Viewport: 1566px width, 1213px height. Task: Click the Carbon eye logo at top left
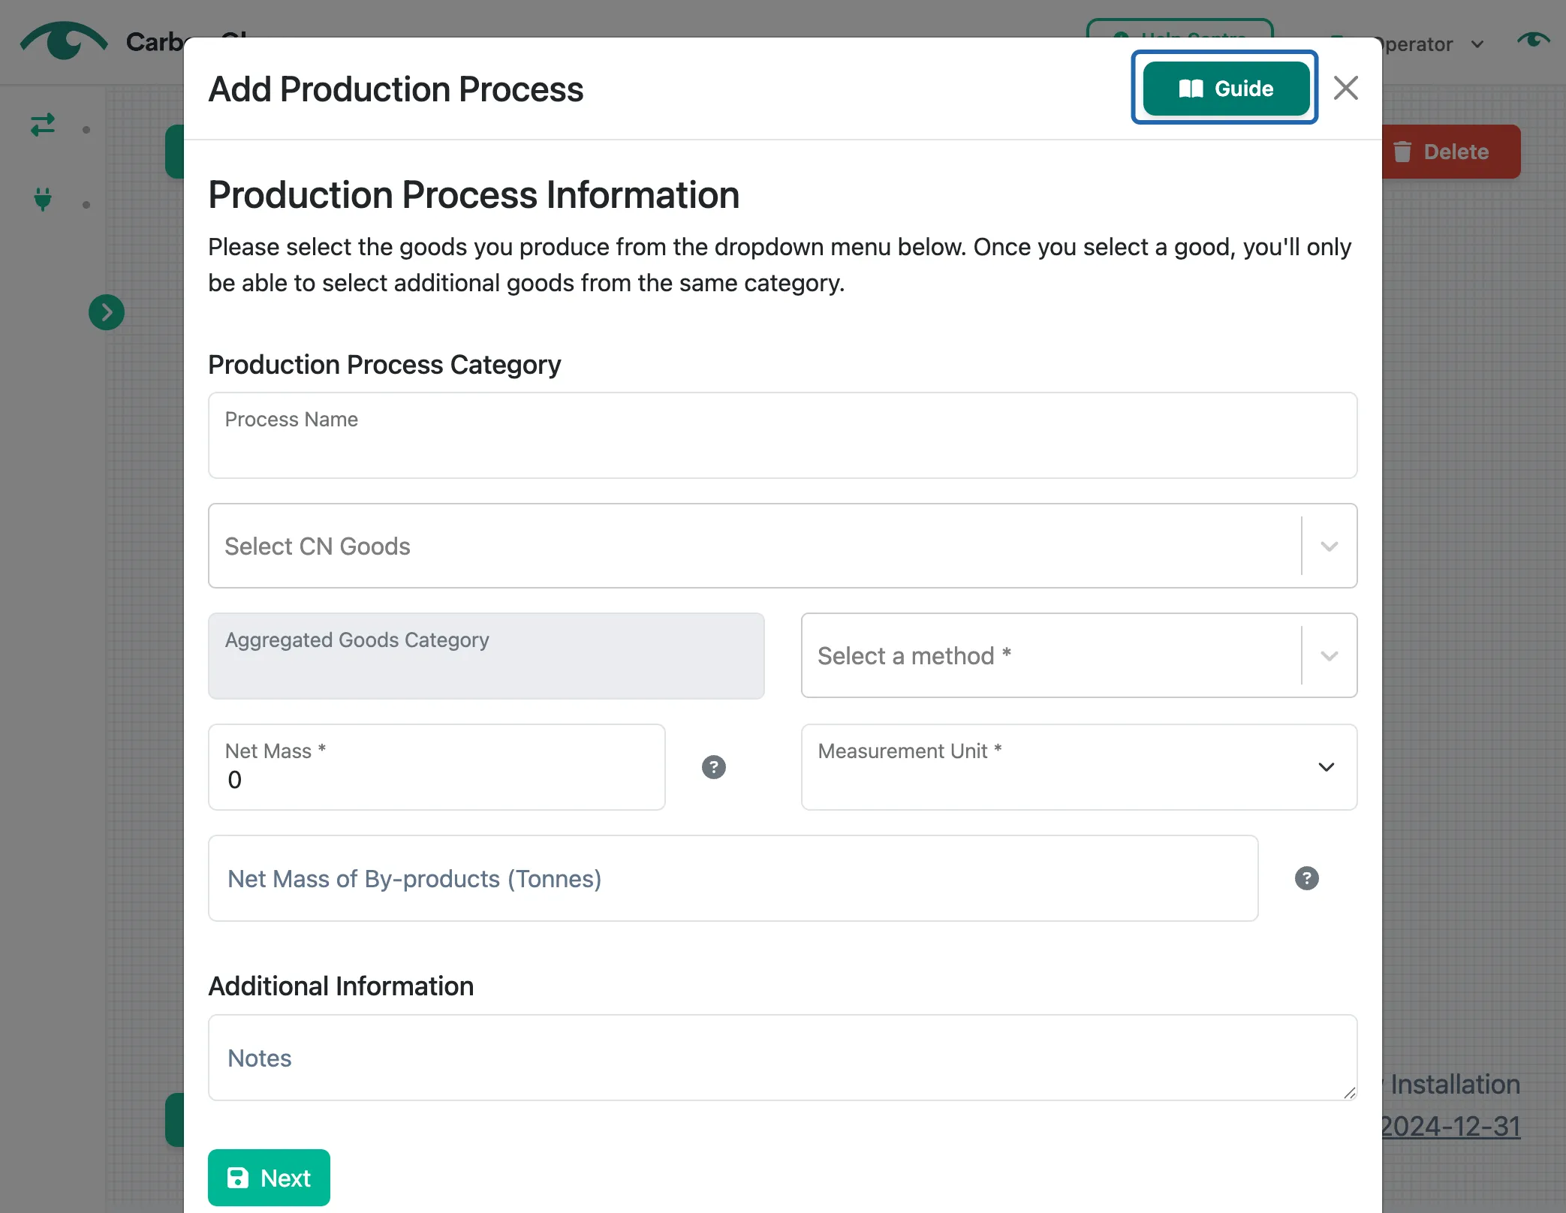64,41
